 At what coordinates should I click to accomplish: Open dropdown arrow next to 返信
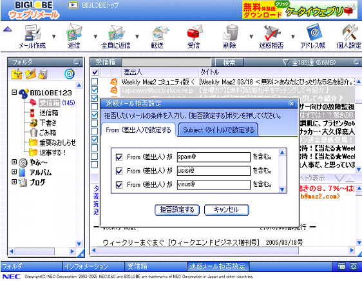pyautogui.click(x=95, y=37)
